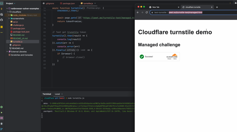Screen dimensions: 237x132
Task: Click the GitHub sidebar icon
Action: pos(1,20)
